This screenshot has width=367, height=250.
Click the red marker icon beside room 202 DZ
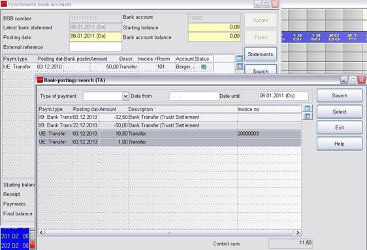pos(32,244)
